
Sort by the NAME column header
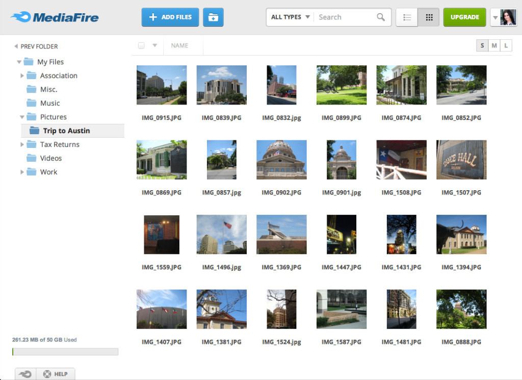pos(179,45)
